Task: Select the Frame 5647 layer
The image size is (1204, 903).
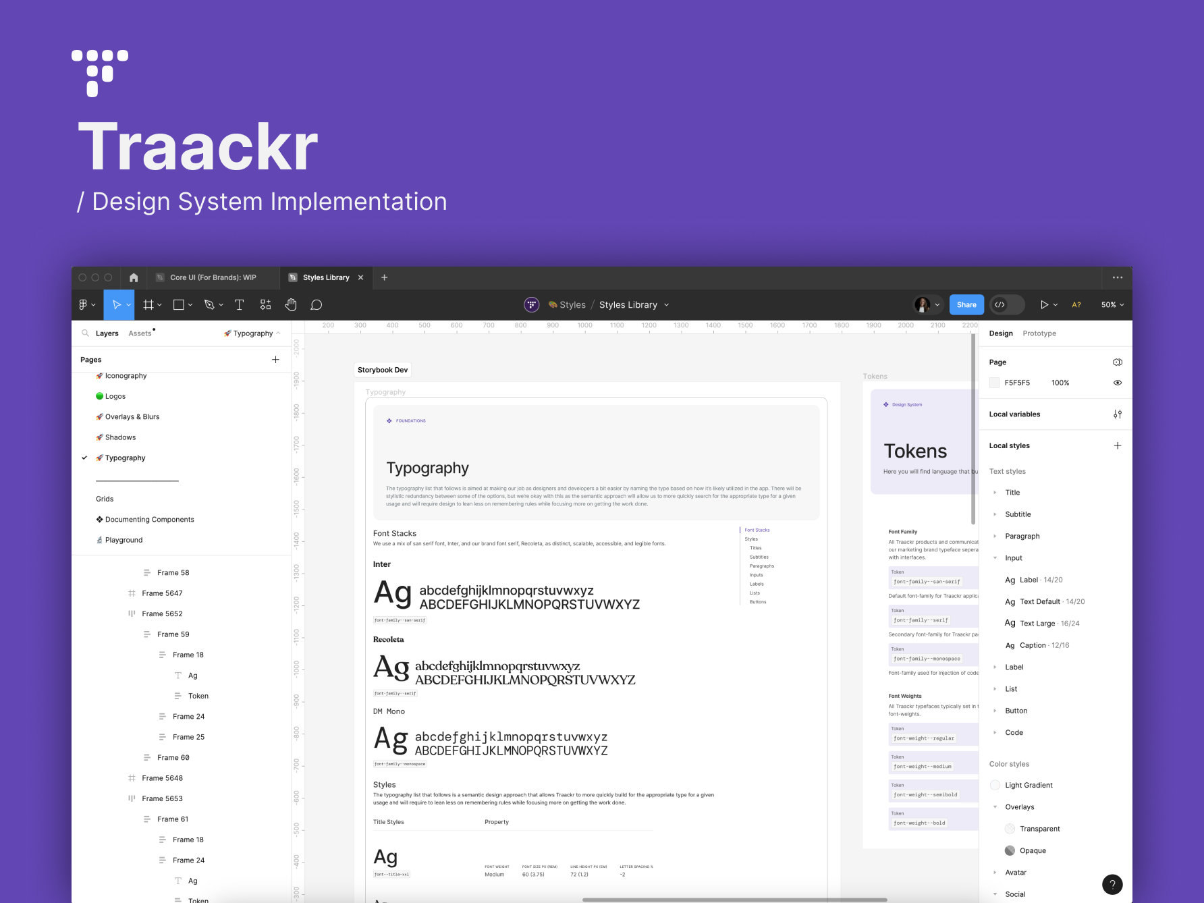Action: pos(162,593)
